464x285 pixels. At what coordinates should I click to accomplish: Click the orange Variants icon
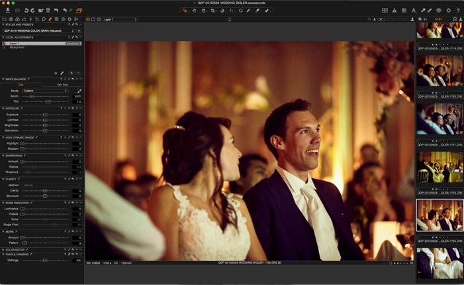[79, 11]
